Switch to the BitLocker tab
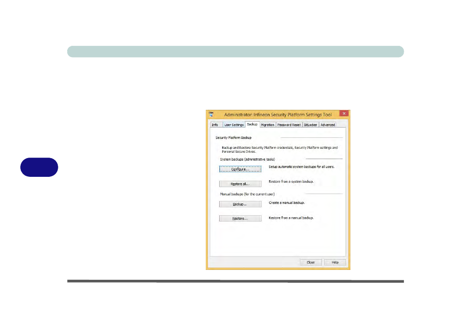 tap(310, 125)
